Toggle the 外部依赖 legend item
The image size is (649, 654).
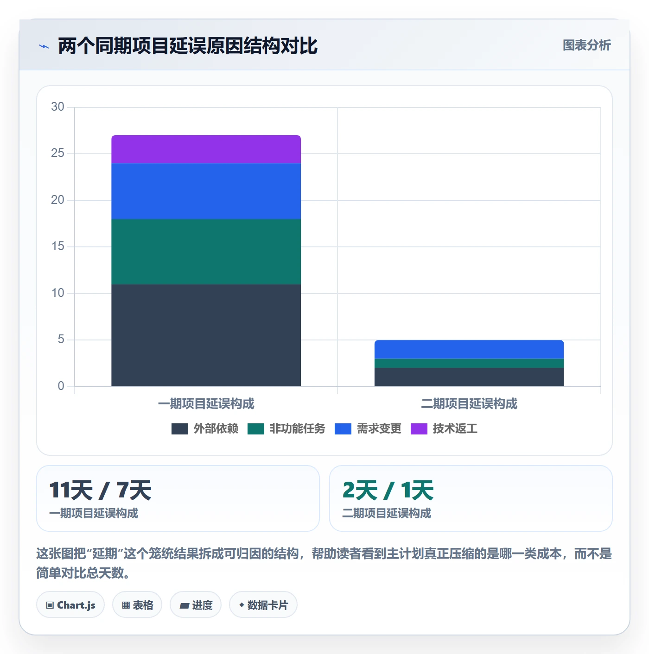204,428
